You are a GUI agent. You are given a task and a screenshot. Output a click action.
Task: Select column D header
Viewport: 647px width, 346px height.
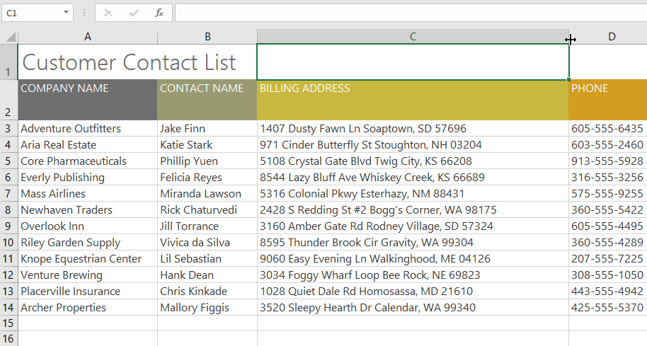pyautogui.click(x=611, y=37)
